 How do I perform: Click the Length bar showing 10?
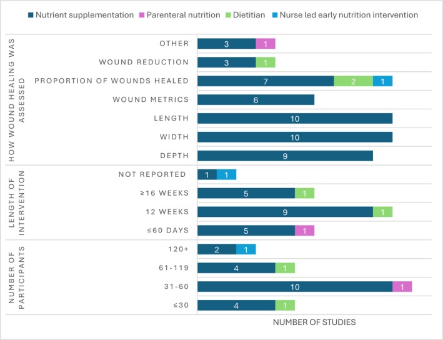[294, 119]
